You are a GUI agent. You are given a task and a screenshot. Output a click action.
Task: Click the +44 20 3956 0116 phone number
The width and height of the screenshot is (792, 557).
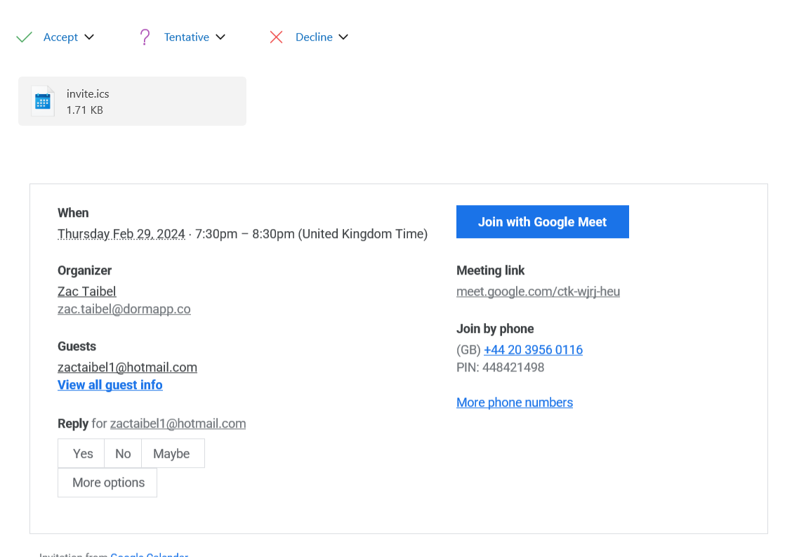533,350
